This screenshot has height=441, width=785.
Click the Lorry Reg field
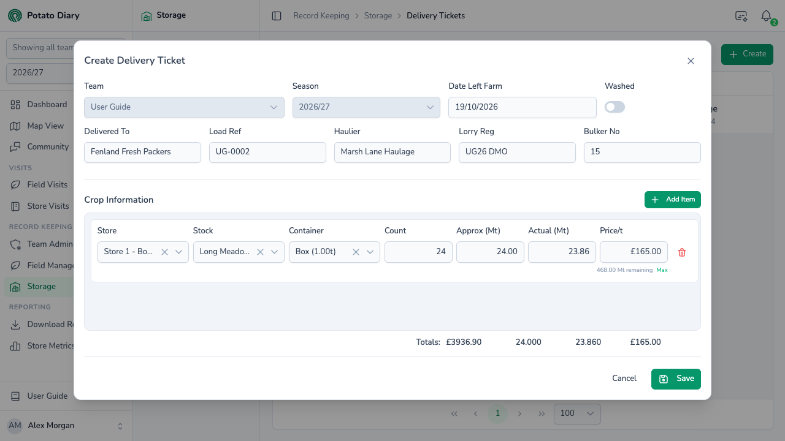click(x=517, y=153)
